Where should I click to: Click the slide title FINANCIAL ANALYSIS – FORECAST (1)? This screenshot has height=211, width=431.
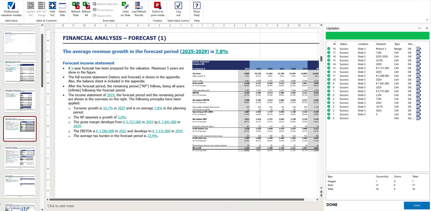point(114,38)
